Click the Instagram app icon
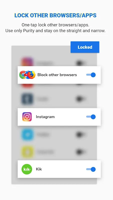 (27, 117)
